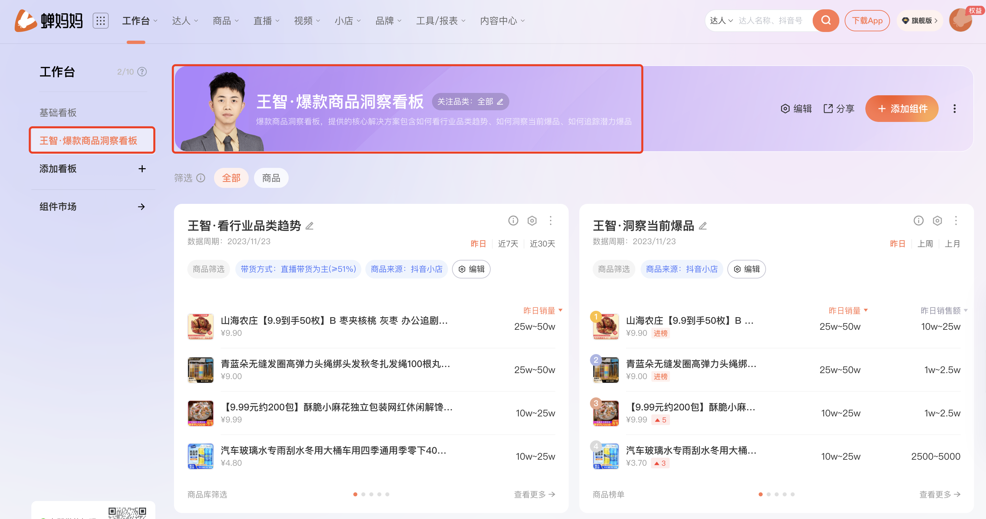Open the 品牌 navigation menu
Viewport: 986px width, 519px height.
[388, 21]
